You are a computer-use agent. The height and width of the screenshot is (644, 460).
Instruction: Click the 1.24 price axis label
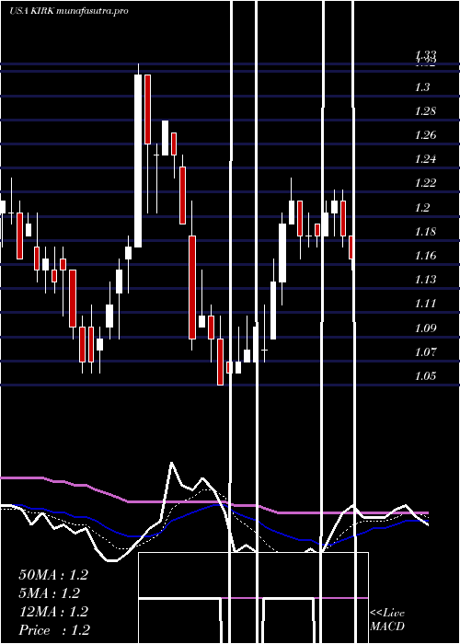(x=425, y=159)
